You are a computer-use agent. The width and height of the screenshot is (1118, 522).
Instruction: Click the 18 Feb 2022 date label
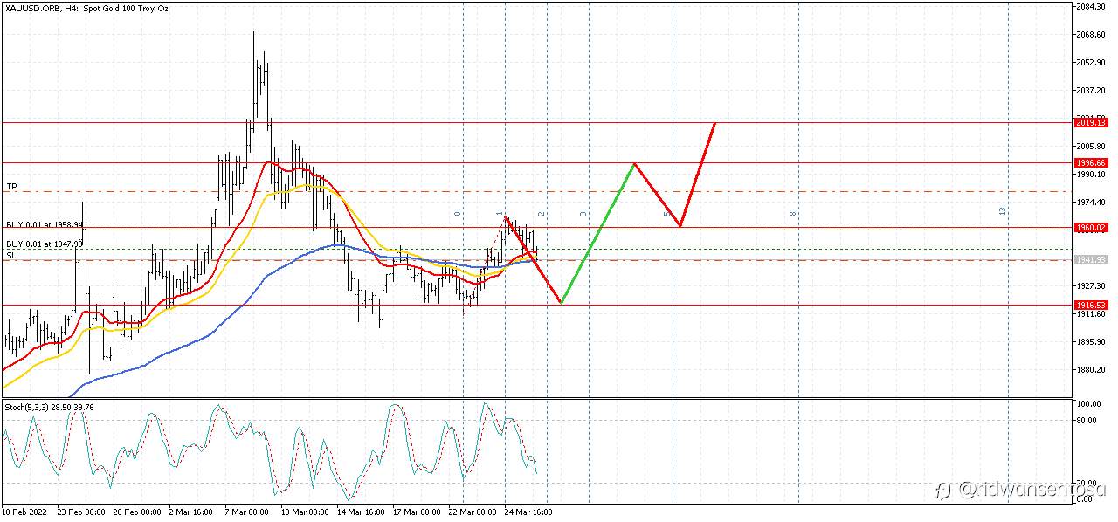(25, 512)
